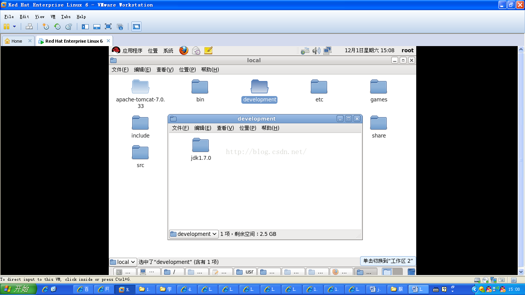The height and width of the screenshot is (295, 525).
Task: Click the device status icon in GNOME panel
Action: pyautogui.click(x=305, y=51)
